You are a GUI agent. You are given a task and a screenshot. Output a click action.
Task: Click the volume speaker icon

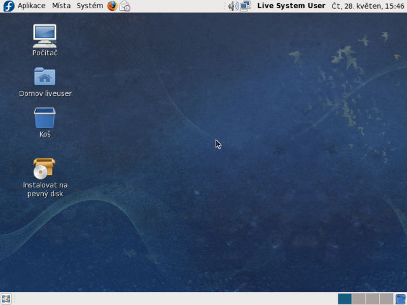point(233,6)
